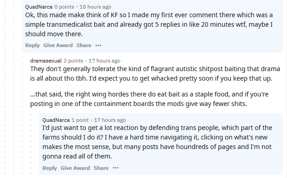The width and height of the screenshot is (287, 178).
Task: Share QuadNarca's comment about transmedicalist bait
Action: tap(84, 45)
